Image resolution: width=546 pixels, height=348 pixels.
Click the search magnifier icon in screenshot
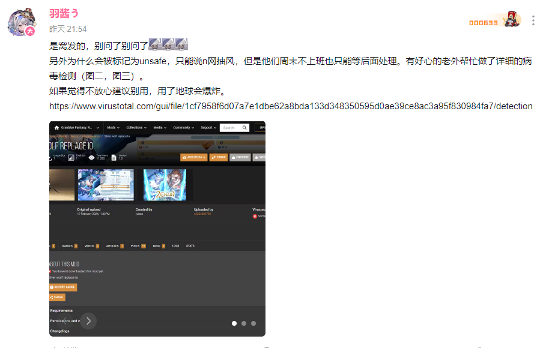pos(244,128)
